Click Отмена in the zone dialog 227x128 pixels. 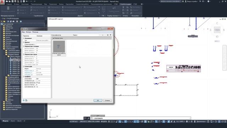[x=107, y=100]
